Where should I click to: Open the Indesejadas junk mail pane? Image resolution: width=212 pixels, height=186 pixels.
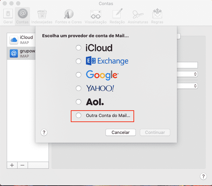pos(42,16)
